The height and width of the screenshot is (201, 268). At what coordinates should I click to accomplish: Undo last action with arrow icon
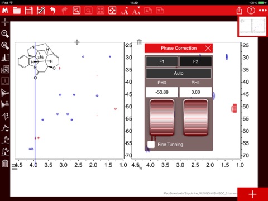pos(53,11)
